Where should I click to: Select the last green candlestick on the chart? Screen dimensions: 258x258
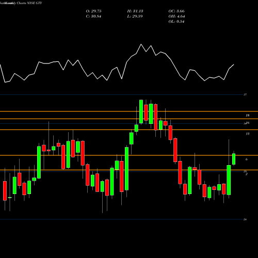(x=234, y=159)
